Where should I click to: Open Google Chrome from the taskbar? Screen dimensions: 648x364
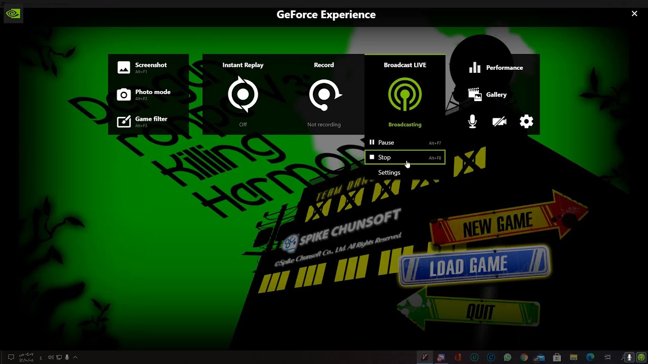[x=524, y=357]
